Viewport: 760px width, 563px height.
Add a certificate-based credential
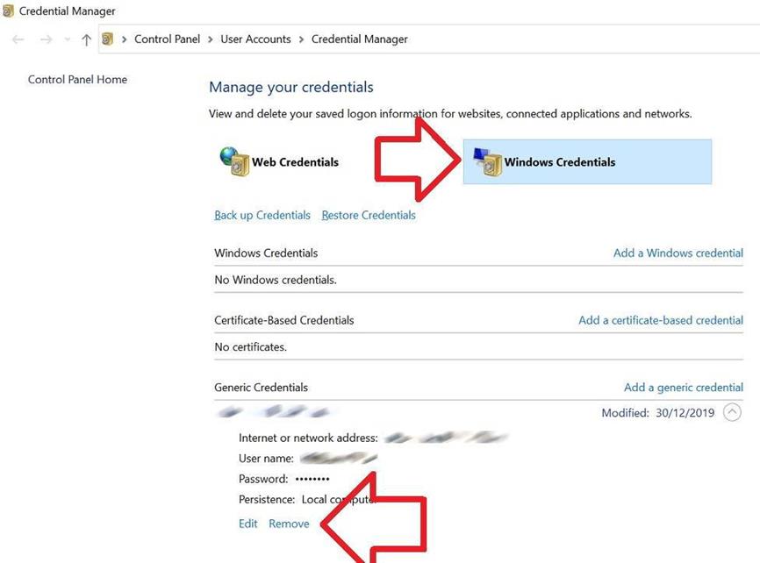pos(660,320)
